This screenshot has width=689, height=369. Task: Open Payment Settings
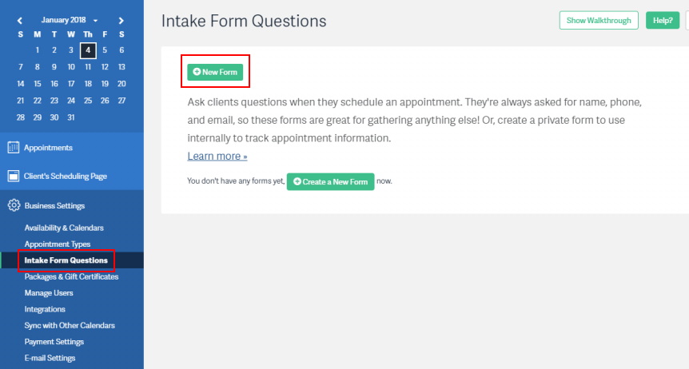(x=54, y=341)
